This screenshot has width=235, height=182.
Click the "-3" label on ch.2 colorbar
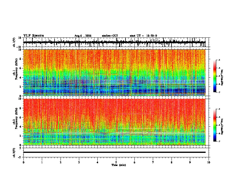click(x=219, y=109)
